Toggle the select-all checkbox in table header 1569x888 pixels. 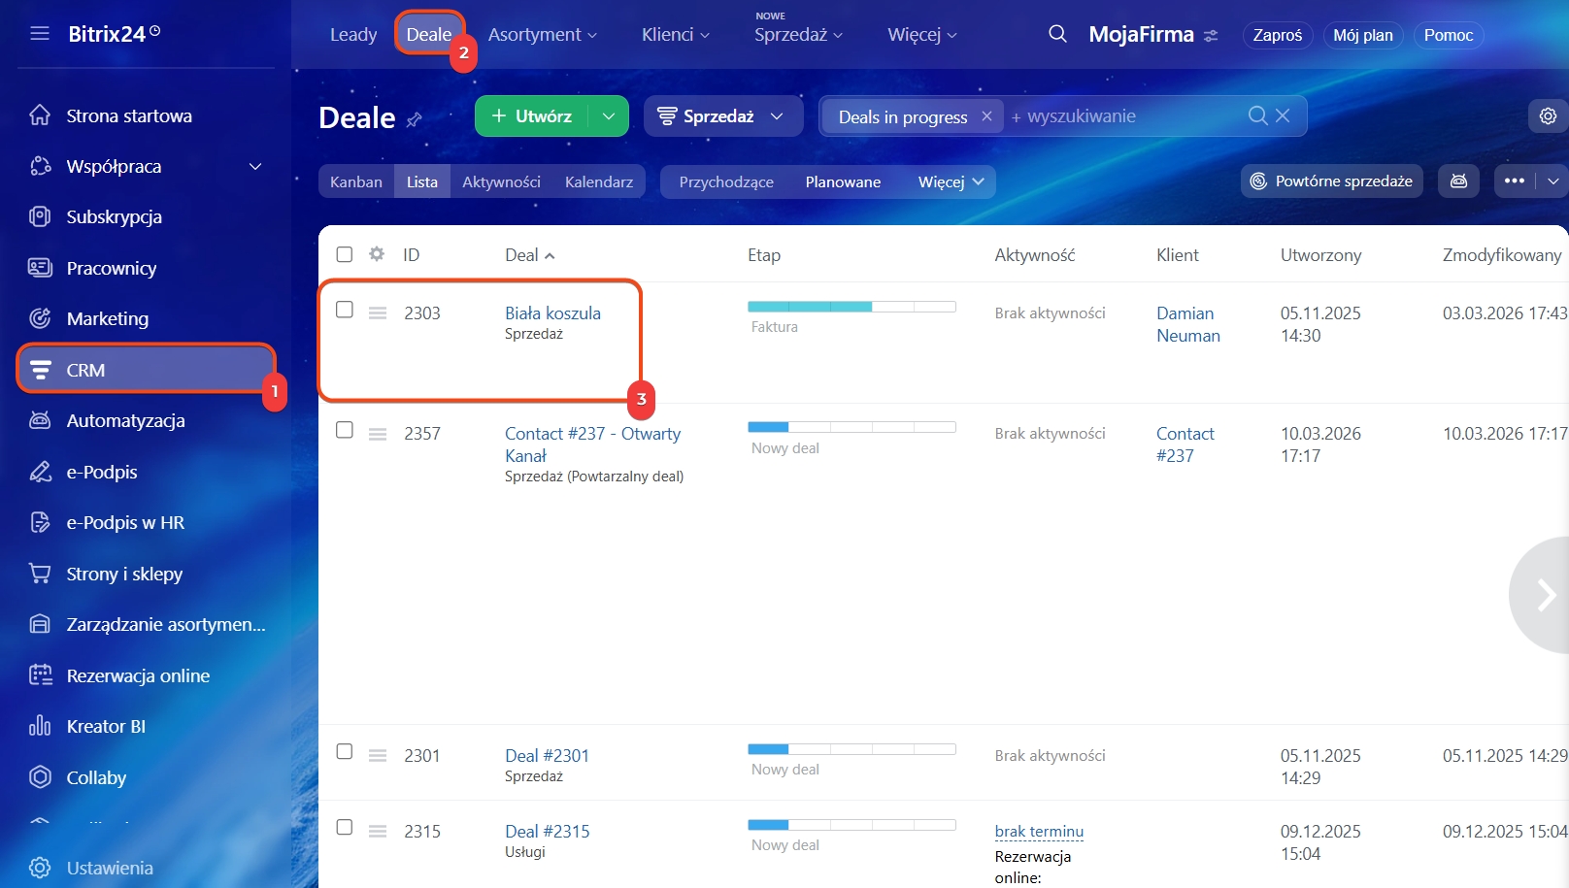coord(345,254)
